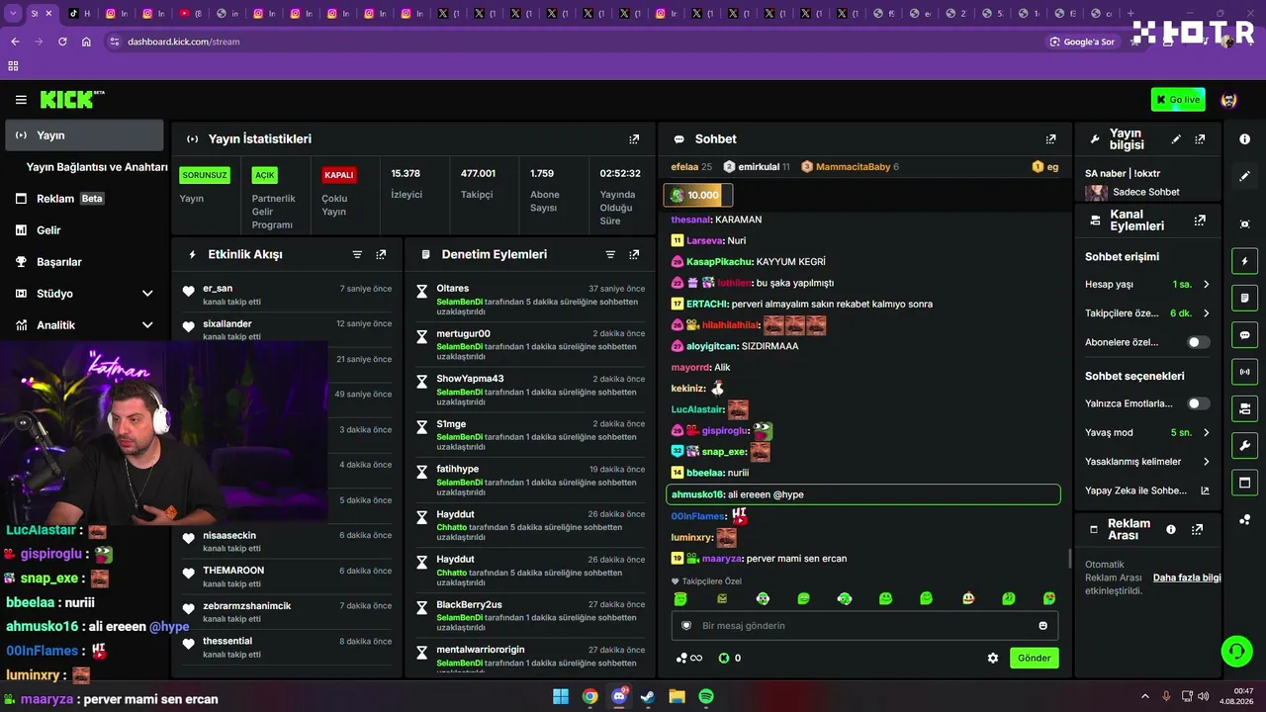Toggle the wrench stream info widget in the right rail
Viewport: 1266px width, 712px height.
(1244, 446)
